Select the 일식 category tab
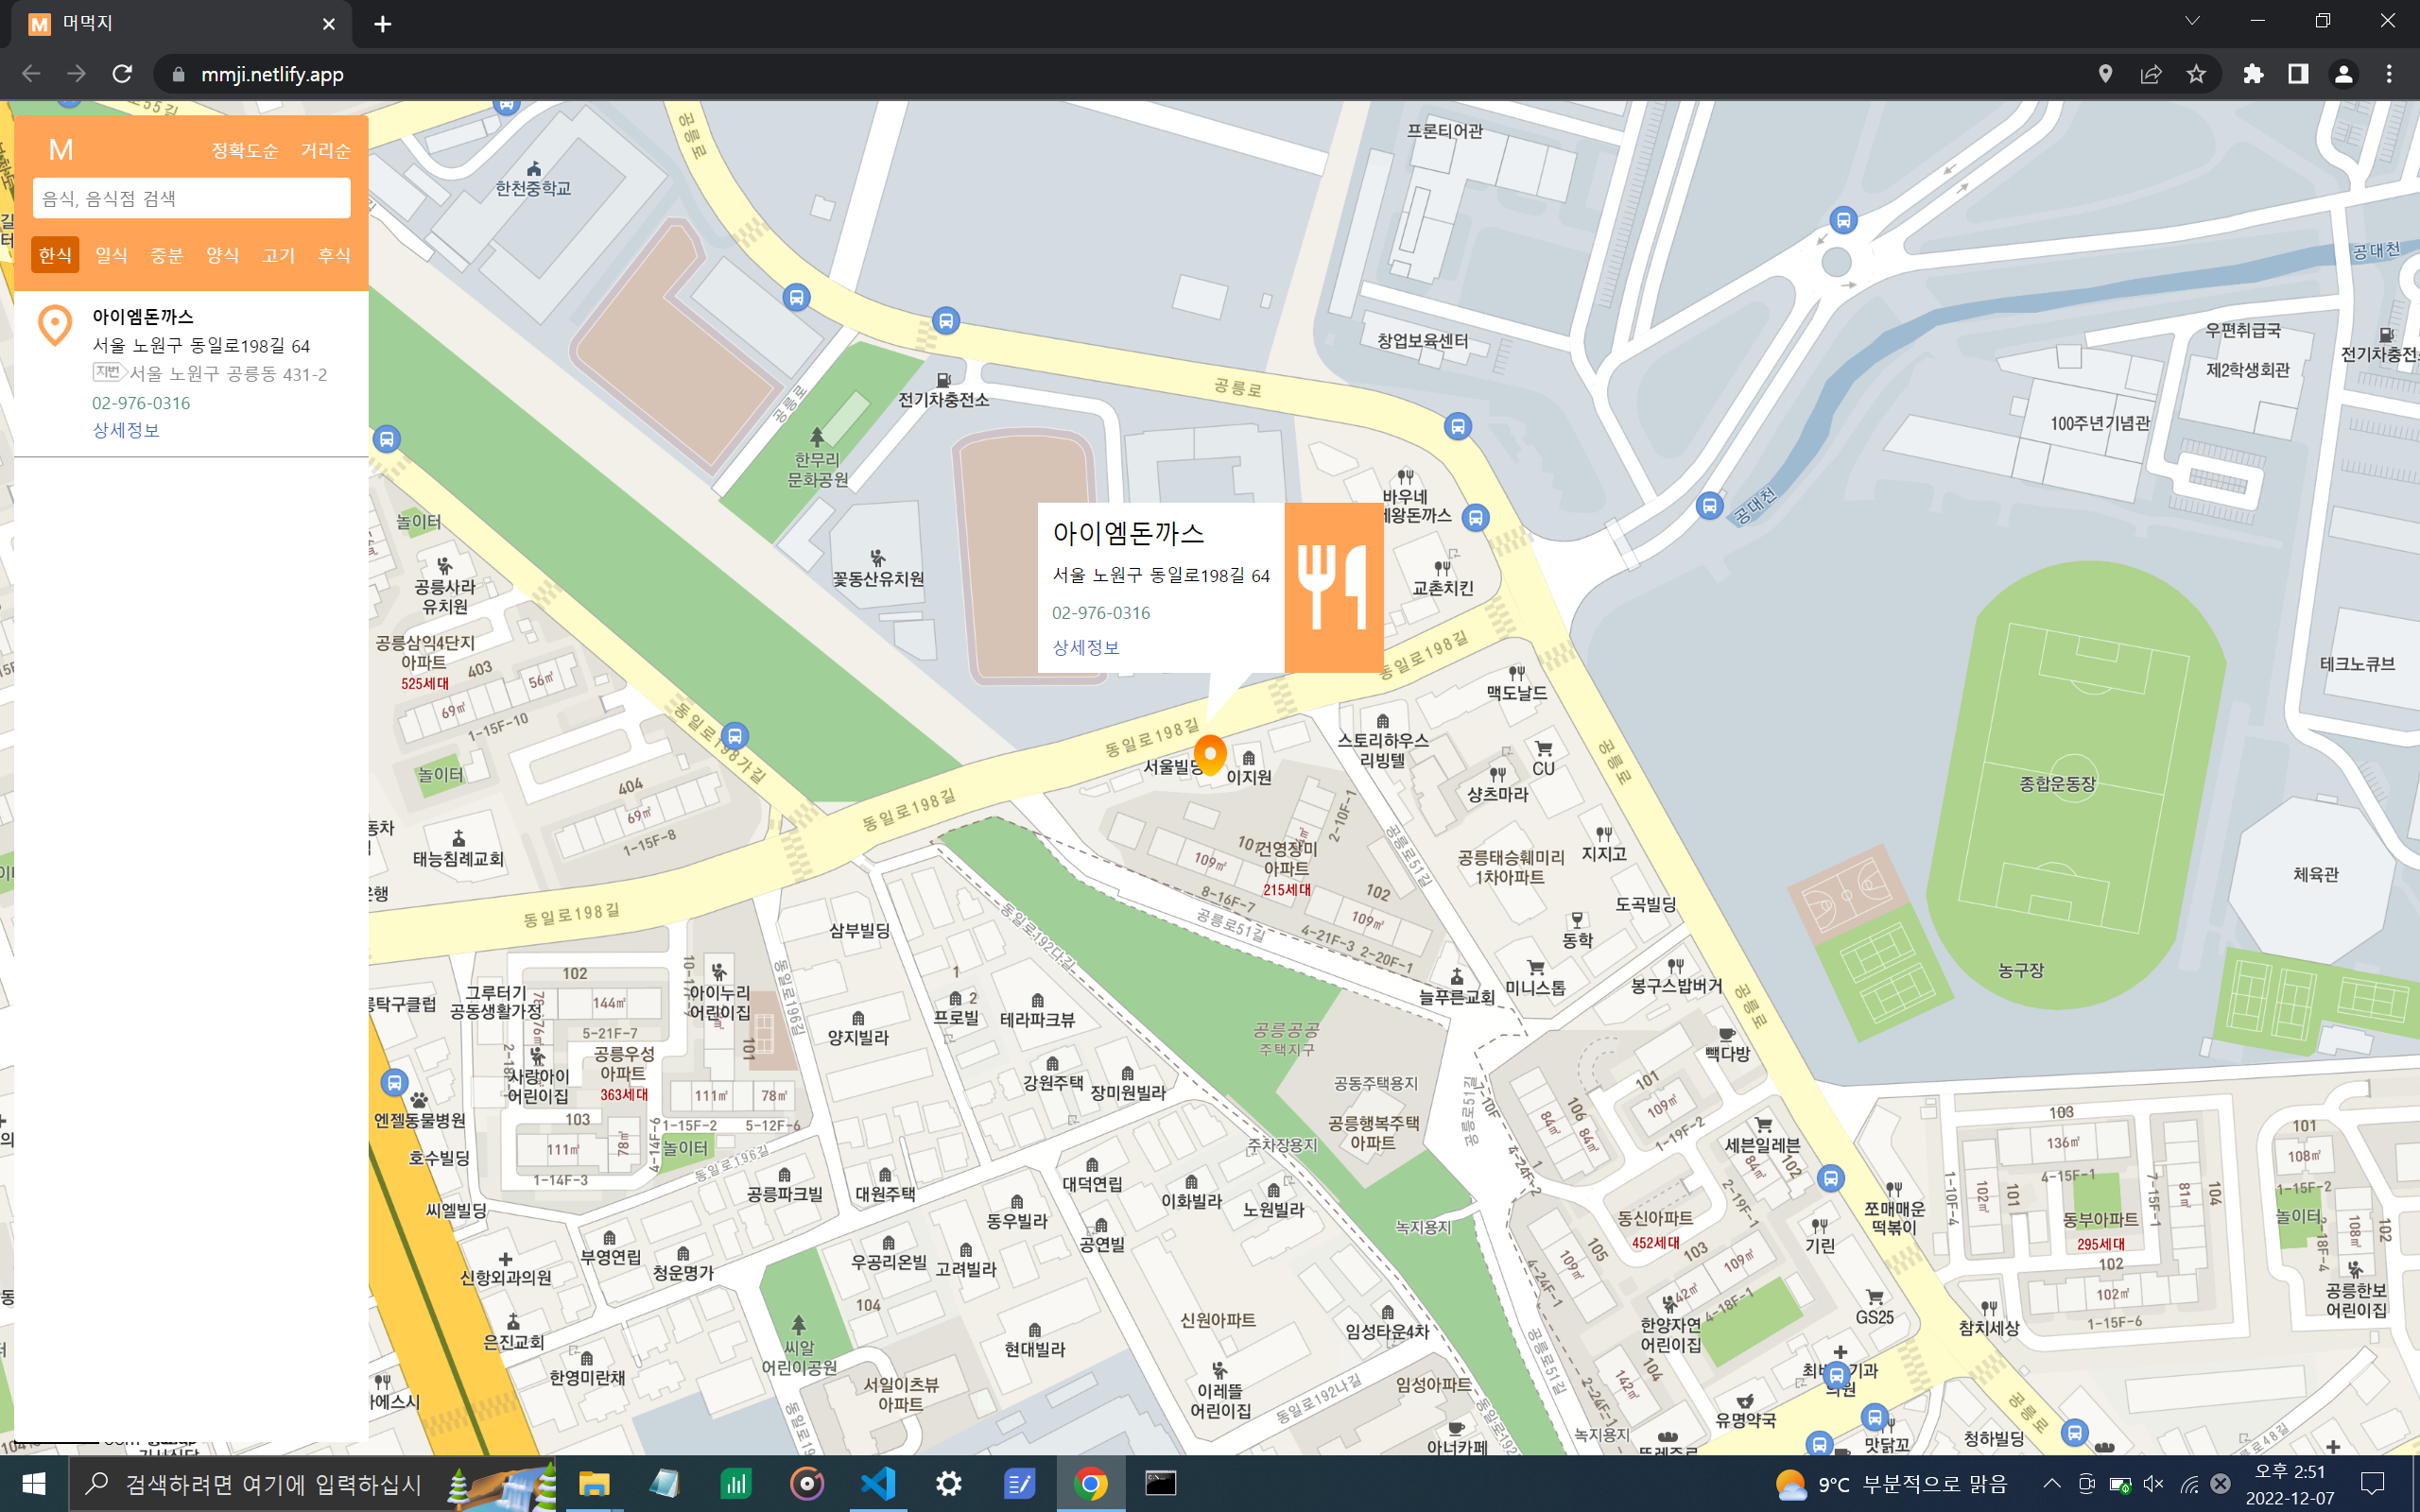The height and width of the screenshot is (1512, 2420). 111,255
